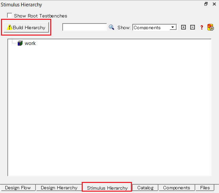Click the expand all plus icon
Viewport: 219px width, 193px height.
pos(183,28)
